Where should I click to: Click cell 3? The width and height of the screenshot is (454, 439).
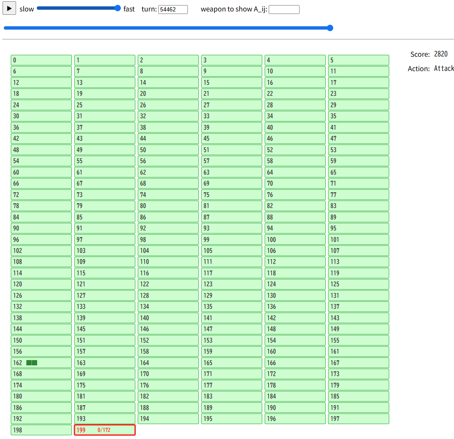231,60
